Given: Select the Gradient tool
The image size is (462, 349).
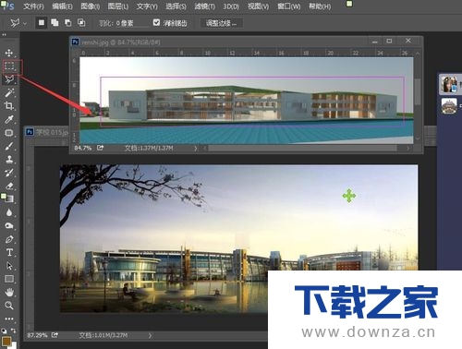Looking at the screenshot, I should click(x=9, y=199).
